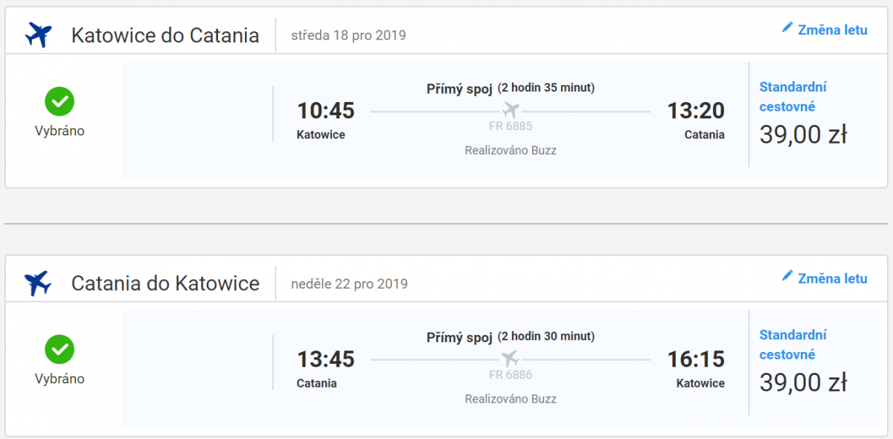This screenshot has width=893, height=439.
Task: Click the 10:45 Katowice departure time
Action: (326, 111)
